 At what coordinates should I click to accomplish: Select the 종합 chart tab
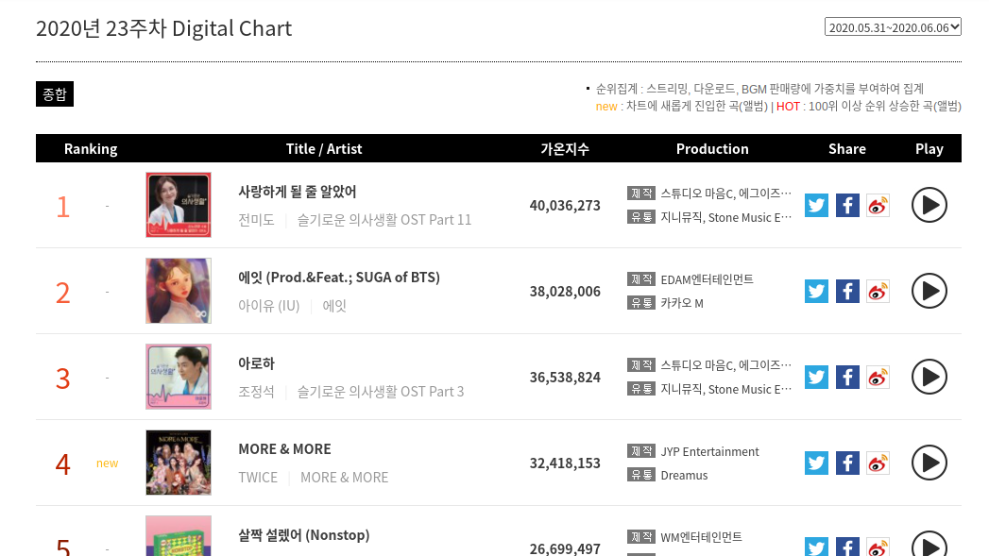55,94
